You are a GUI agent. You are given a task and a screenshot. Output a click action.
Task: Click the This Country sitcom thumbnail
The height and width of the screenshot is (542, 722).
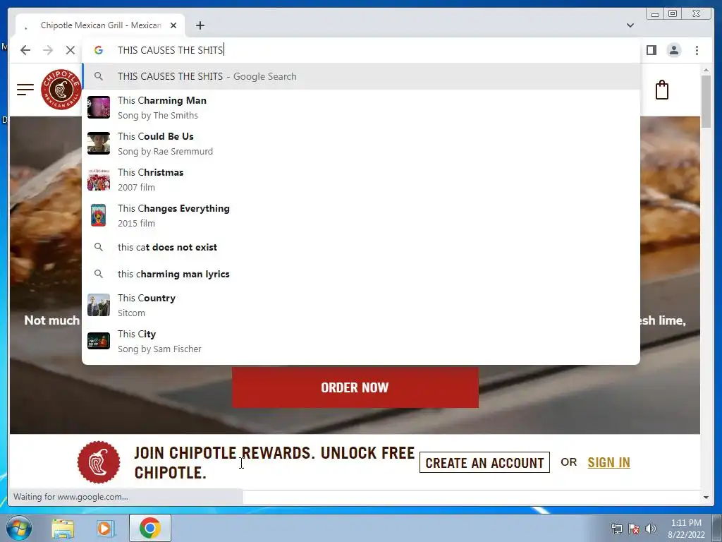pyautogui.click(x=99, y=305)
